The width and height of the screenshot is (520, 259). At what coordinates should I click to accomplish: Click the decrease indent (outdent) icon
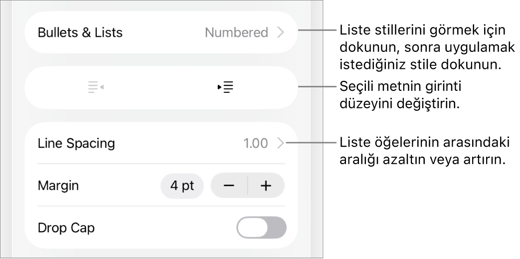96,88
